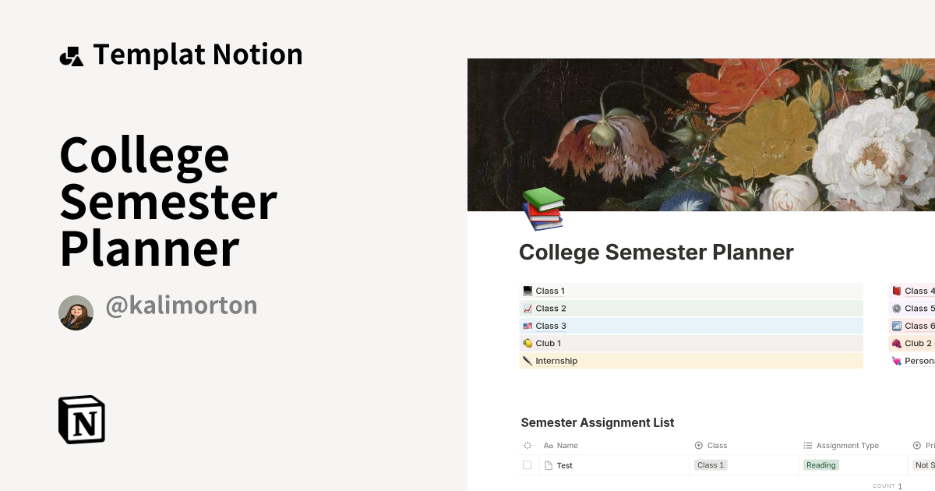Click the black Notion logo icon
The image size is (935, 491).
[82, 419]
